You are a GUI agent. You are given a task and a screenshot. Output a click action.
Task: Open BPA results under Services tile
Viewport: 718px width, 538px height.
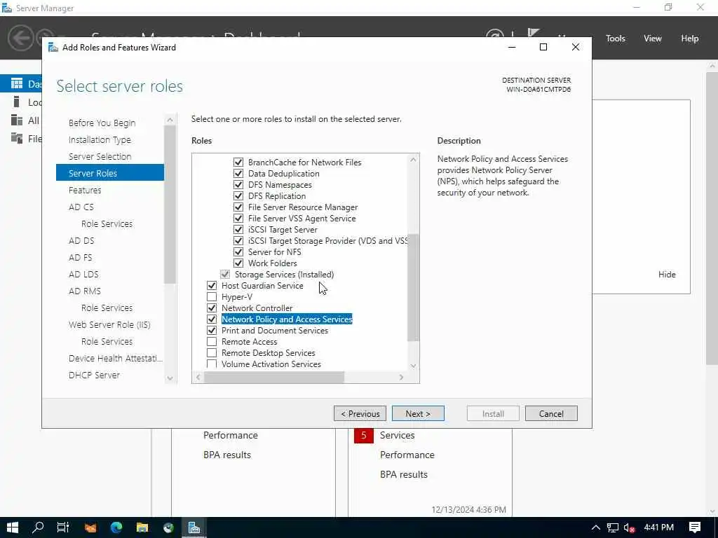(x=403, y=474)
